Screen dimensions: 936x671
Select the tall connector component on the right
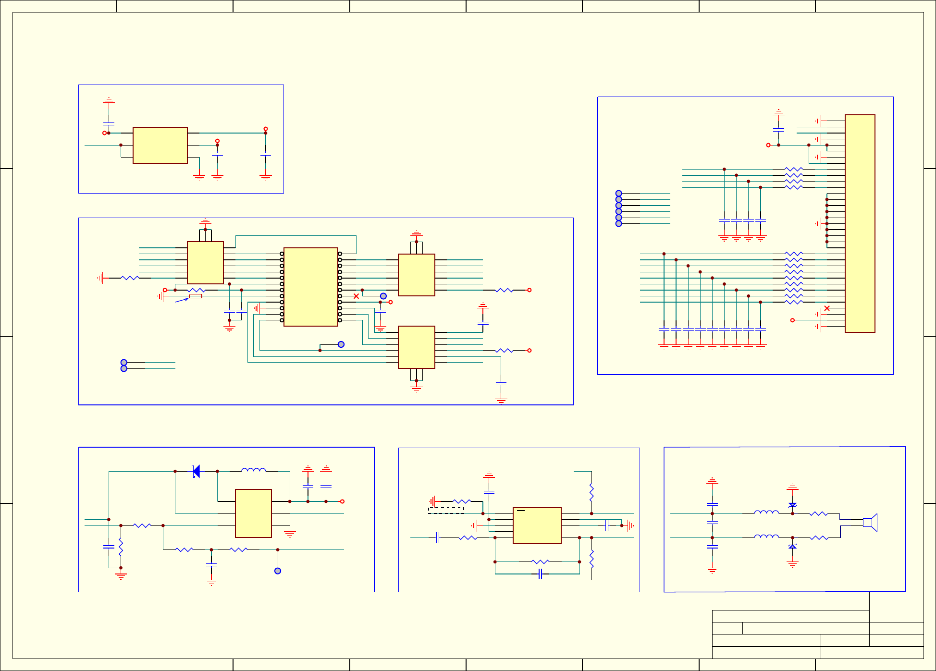[x=860, y=223]
